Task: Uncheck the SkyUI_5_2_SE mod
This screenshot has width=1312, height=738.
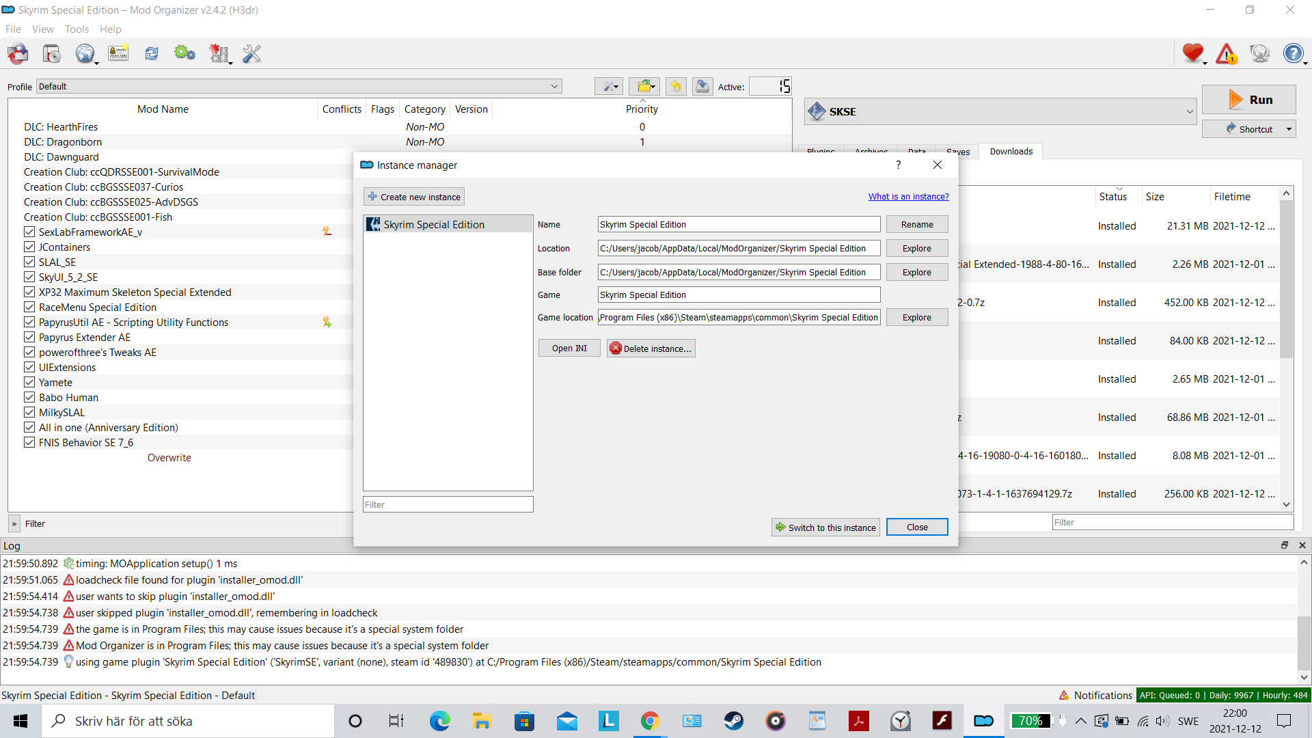Action: click(x=29, y=277)
